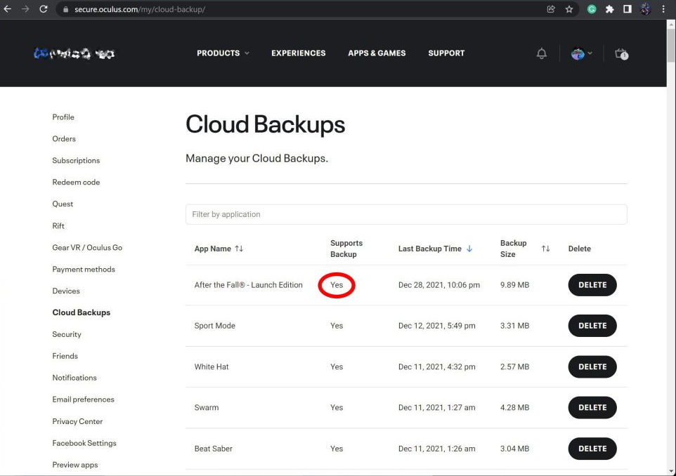Bookmark page with star icon
Screen dimensions: 676x476
pos(569,9)
